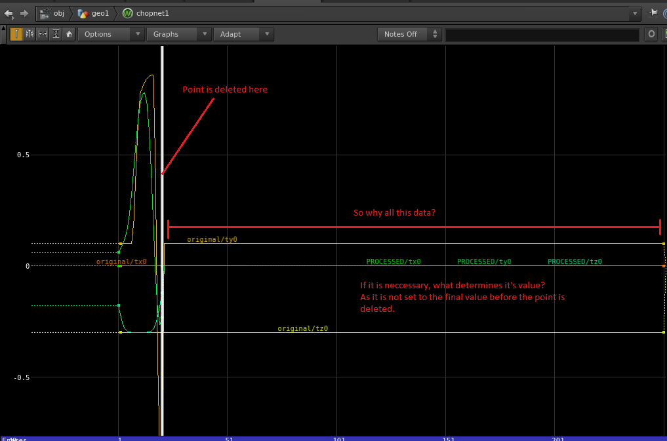This screenshot has height=441, width=667.
Task: Select the original/tx0 channel label
Action: tap(121, 261)
